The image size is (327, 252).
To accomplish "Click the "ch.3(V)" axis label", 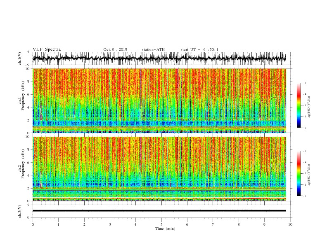I will 20,211.
